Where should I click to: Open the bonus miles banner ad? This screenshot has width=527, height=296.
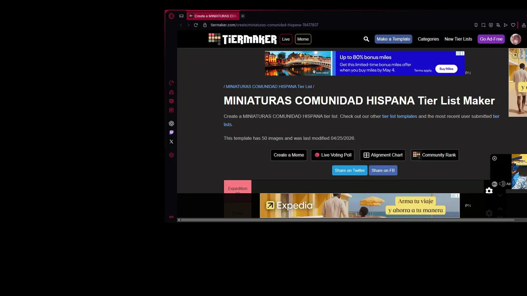pos(364,63)
